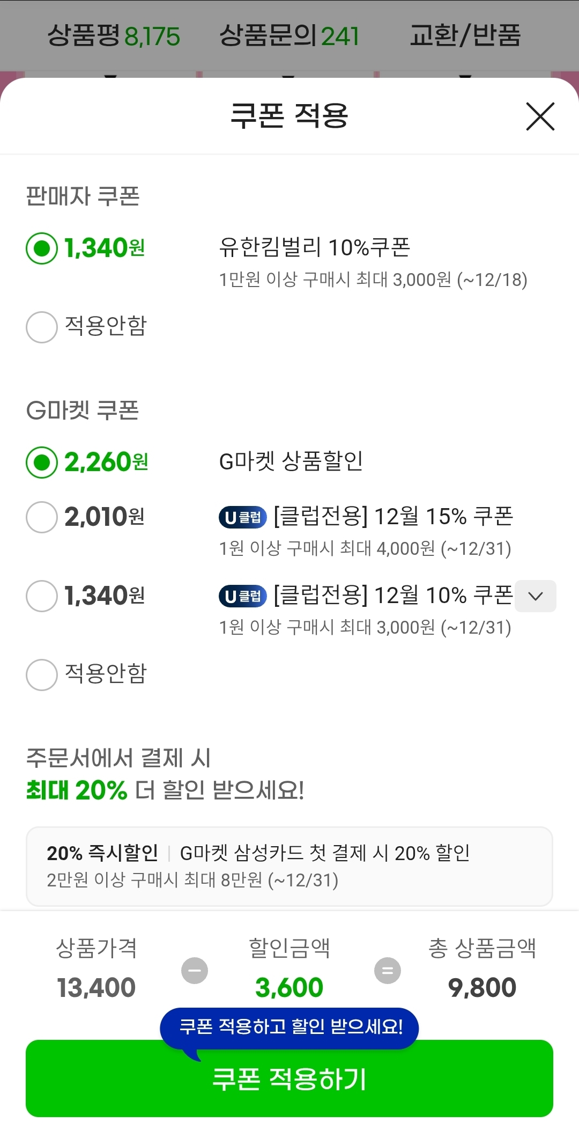Close the coupon apply dialog
579x1130 pixels.
pyautogui.click(x=540, y=116)
